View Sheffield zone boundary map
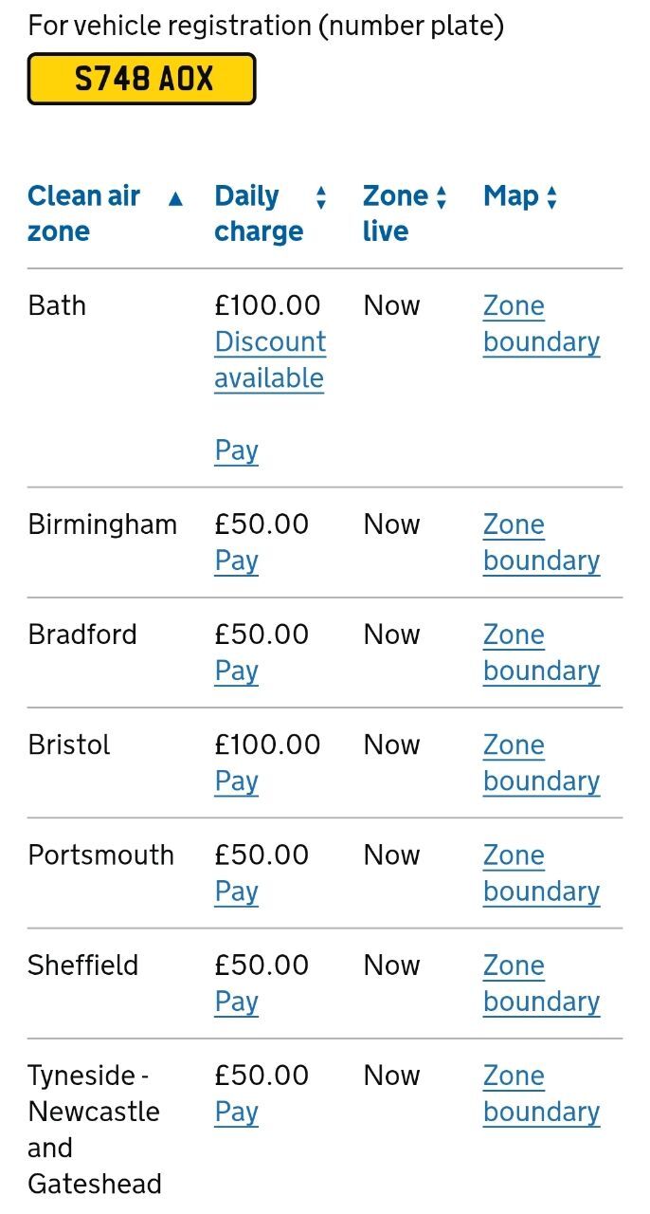The width and height of the screenshot is (650, 1214). click(540, 984)
